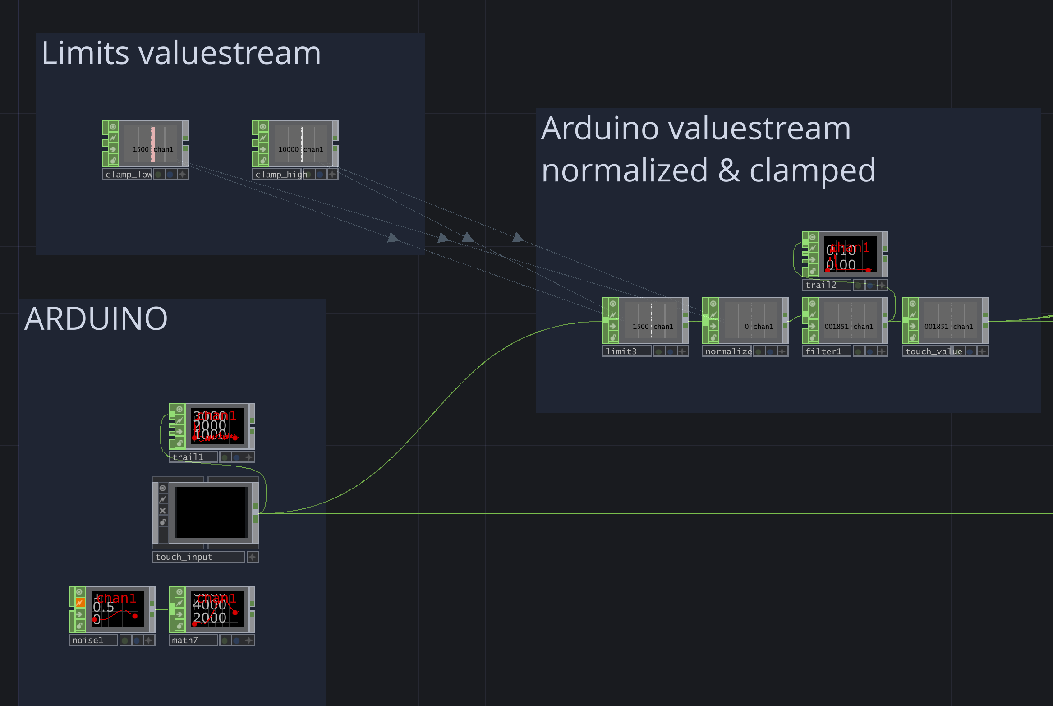The width and height of the screenshot is (1053, 706).
Task: Toggle viewer flag on trail2 node
Action: [813, 237]
